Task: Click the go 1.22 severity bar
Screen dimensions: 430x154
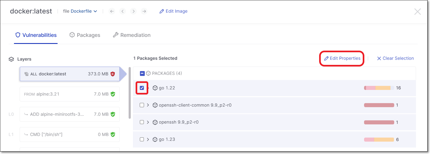Action: tap(379, 88)
